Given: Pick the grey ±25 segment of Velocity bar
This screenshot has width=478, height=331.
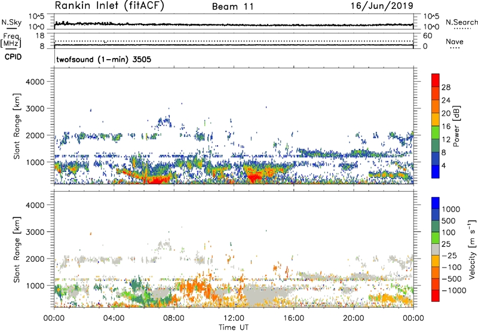Looking at the screenshot, I should coord(436,249).
